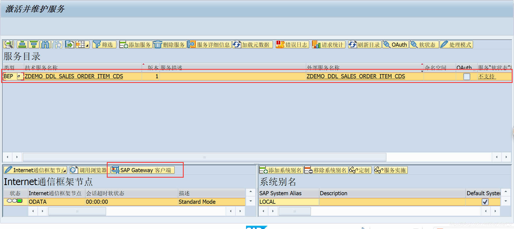Click the Export icon with green arrow
This screenshot has width=514, height=229.
click(70, 44)
